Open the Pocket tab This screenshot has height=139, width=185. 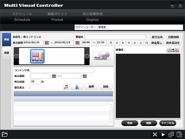coord(57,17)
